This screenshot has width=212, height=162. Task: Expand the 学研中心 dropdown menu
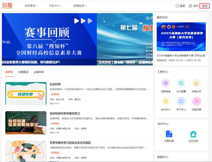[56, 6]
